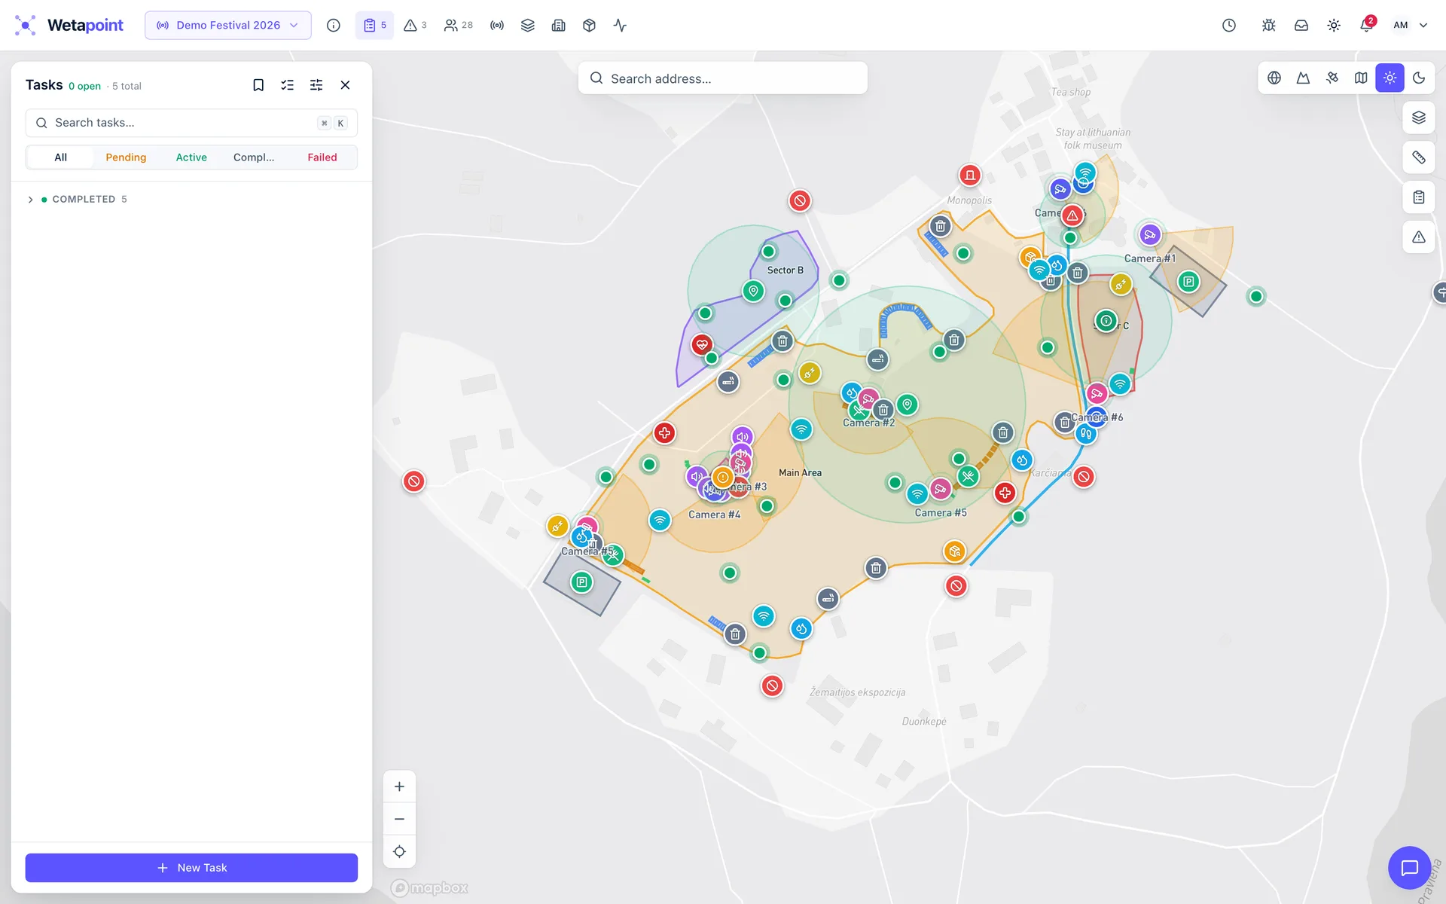The height and width of the screenshot is (904, 1446).
Task: Select the Pending tasks tab
Action: pos(126,157)
